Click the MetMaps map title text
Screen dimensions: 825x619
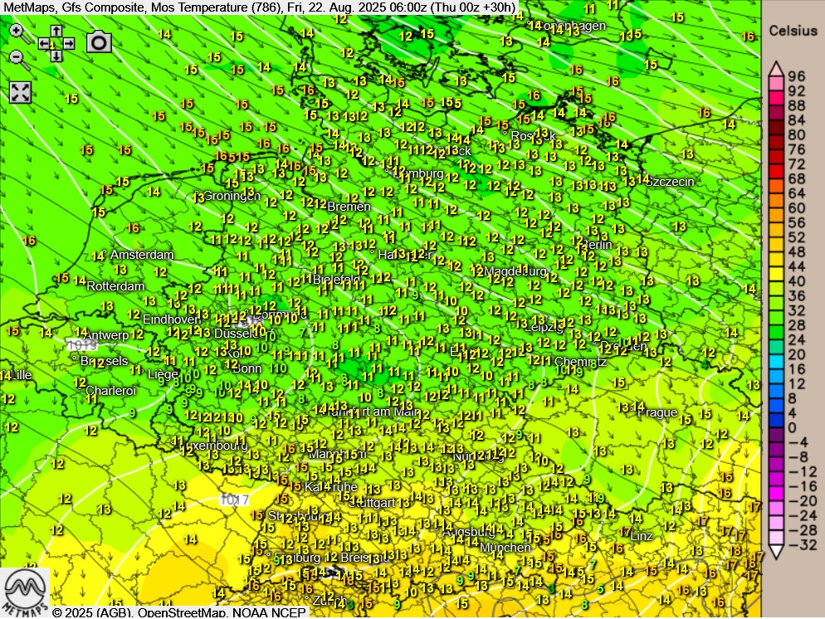[x=257, y=9]
